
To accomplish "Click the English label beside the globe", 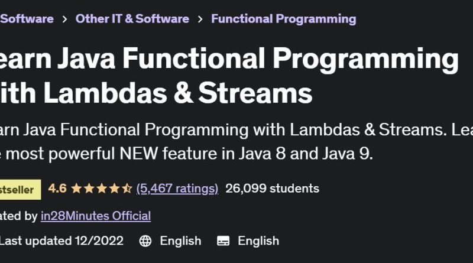I will click(180, 241).
